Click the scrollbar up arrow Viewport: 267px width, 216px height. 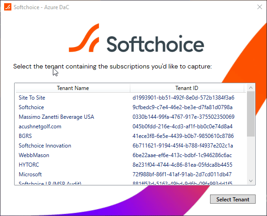pyautogui.click(x=251, y=88)
